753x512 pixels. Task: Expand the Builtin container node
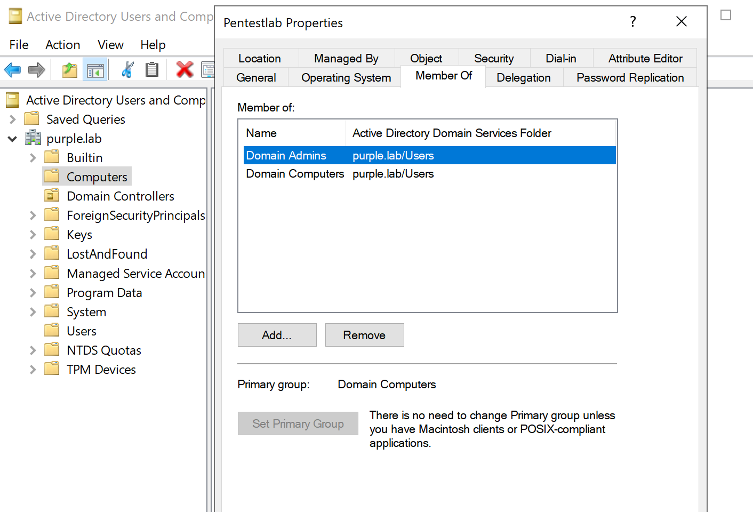point(33,158)
